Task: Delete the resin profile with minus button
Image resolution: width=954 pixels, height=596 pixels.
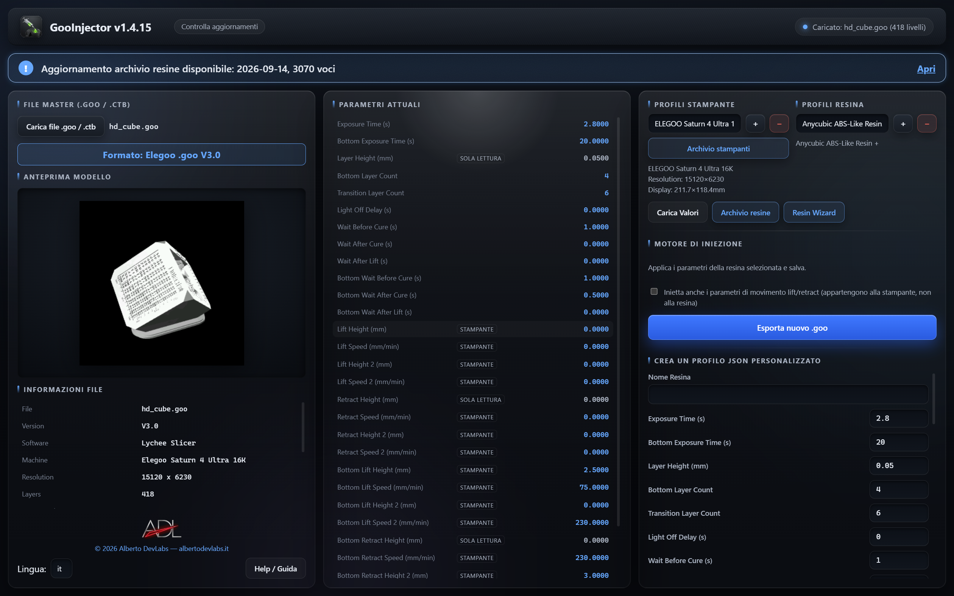Action: click(927, 124)
